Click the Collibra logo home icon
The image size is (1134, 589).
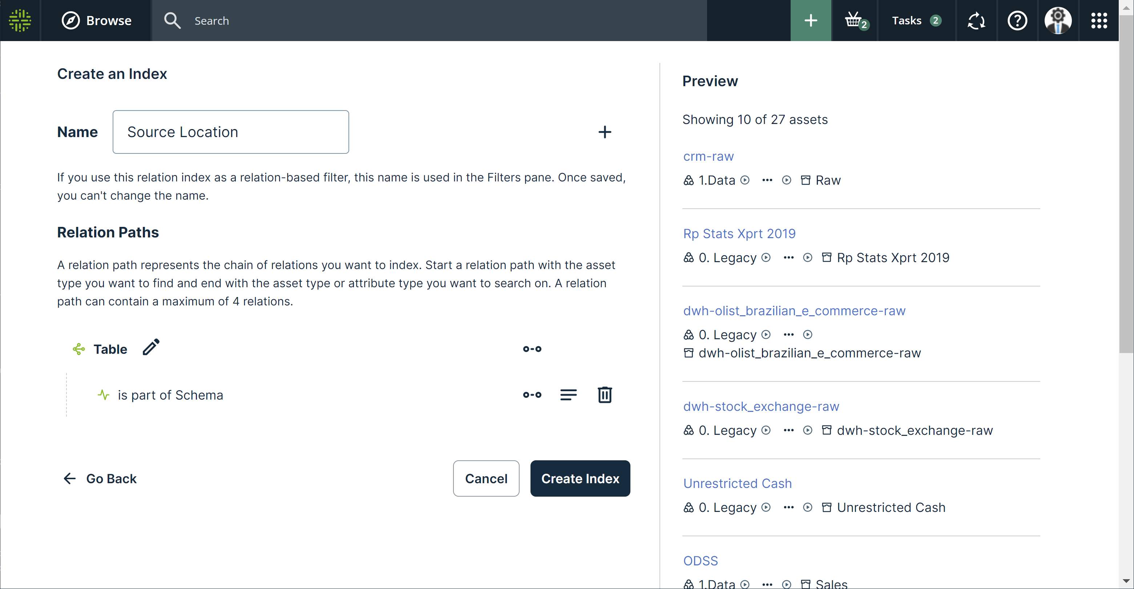(x=20, y=20)
